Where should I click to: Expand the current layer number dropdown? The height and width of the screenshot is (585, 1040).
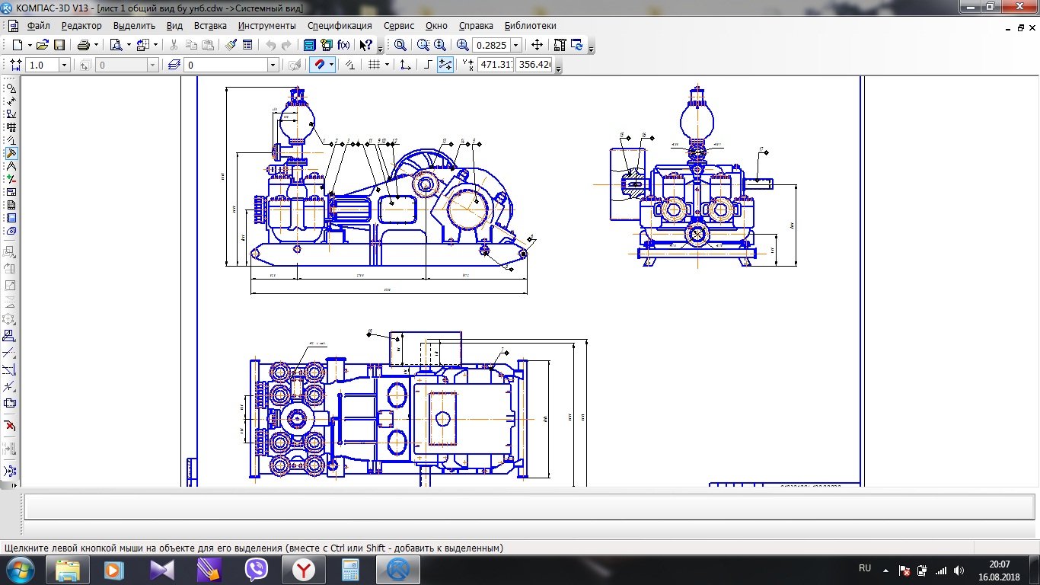273,66
